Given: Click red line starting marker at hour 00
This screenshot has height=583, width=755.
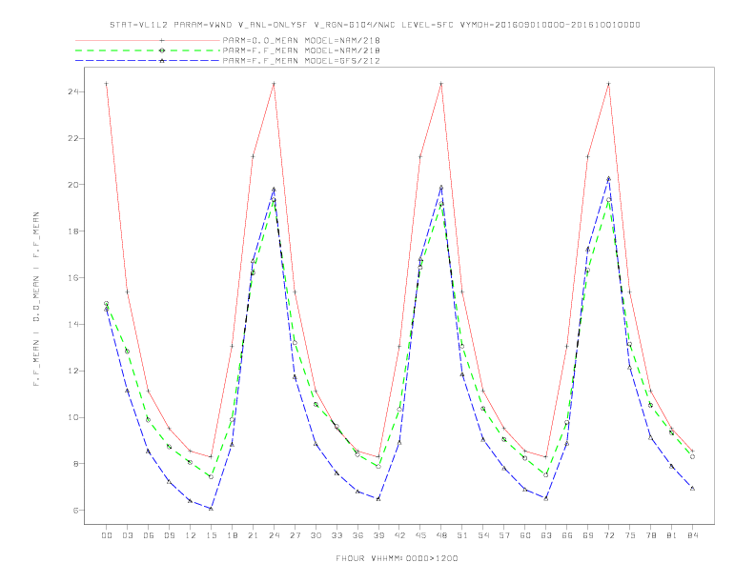Looking at the screenshot, I should pos(107,84).
